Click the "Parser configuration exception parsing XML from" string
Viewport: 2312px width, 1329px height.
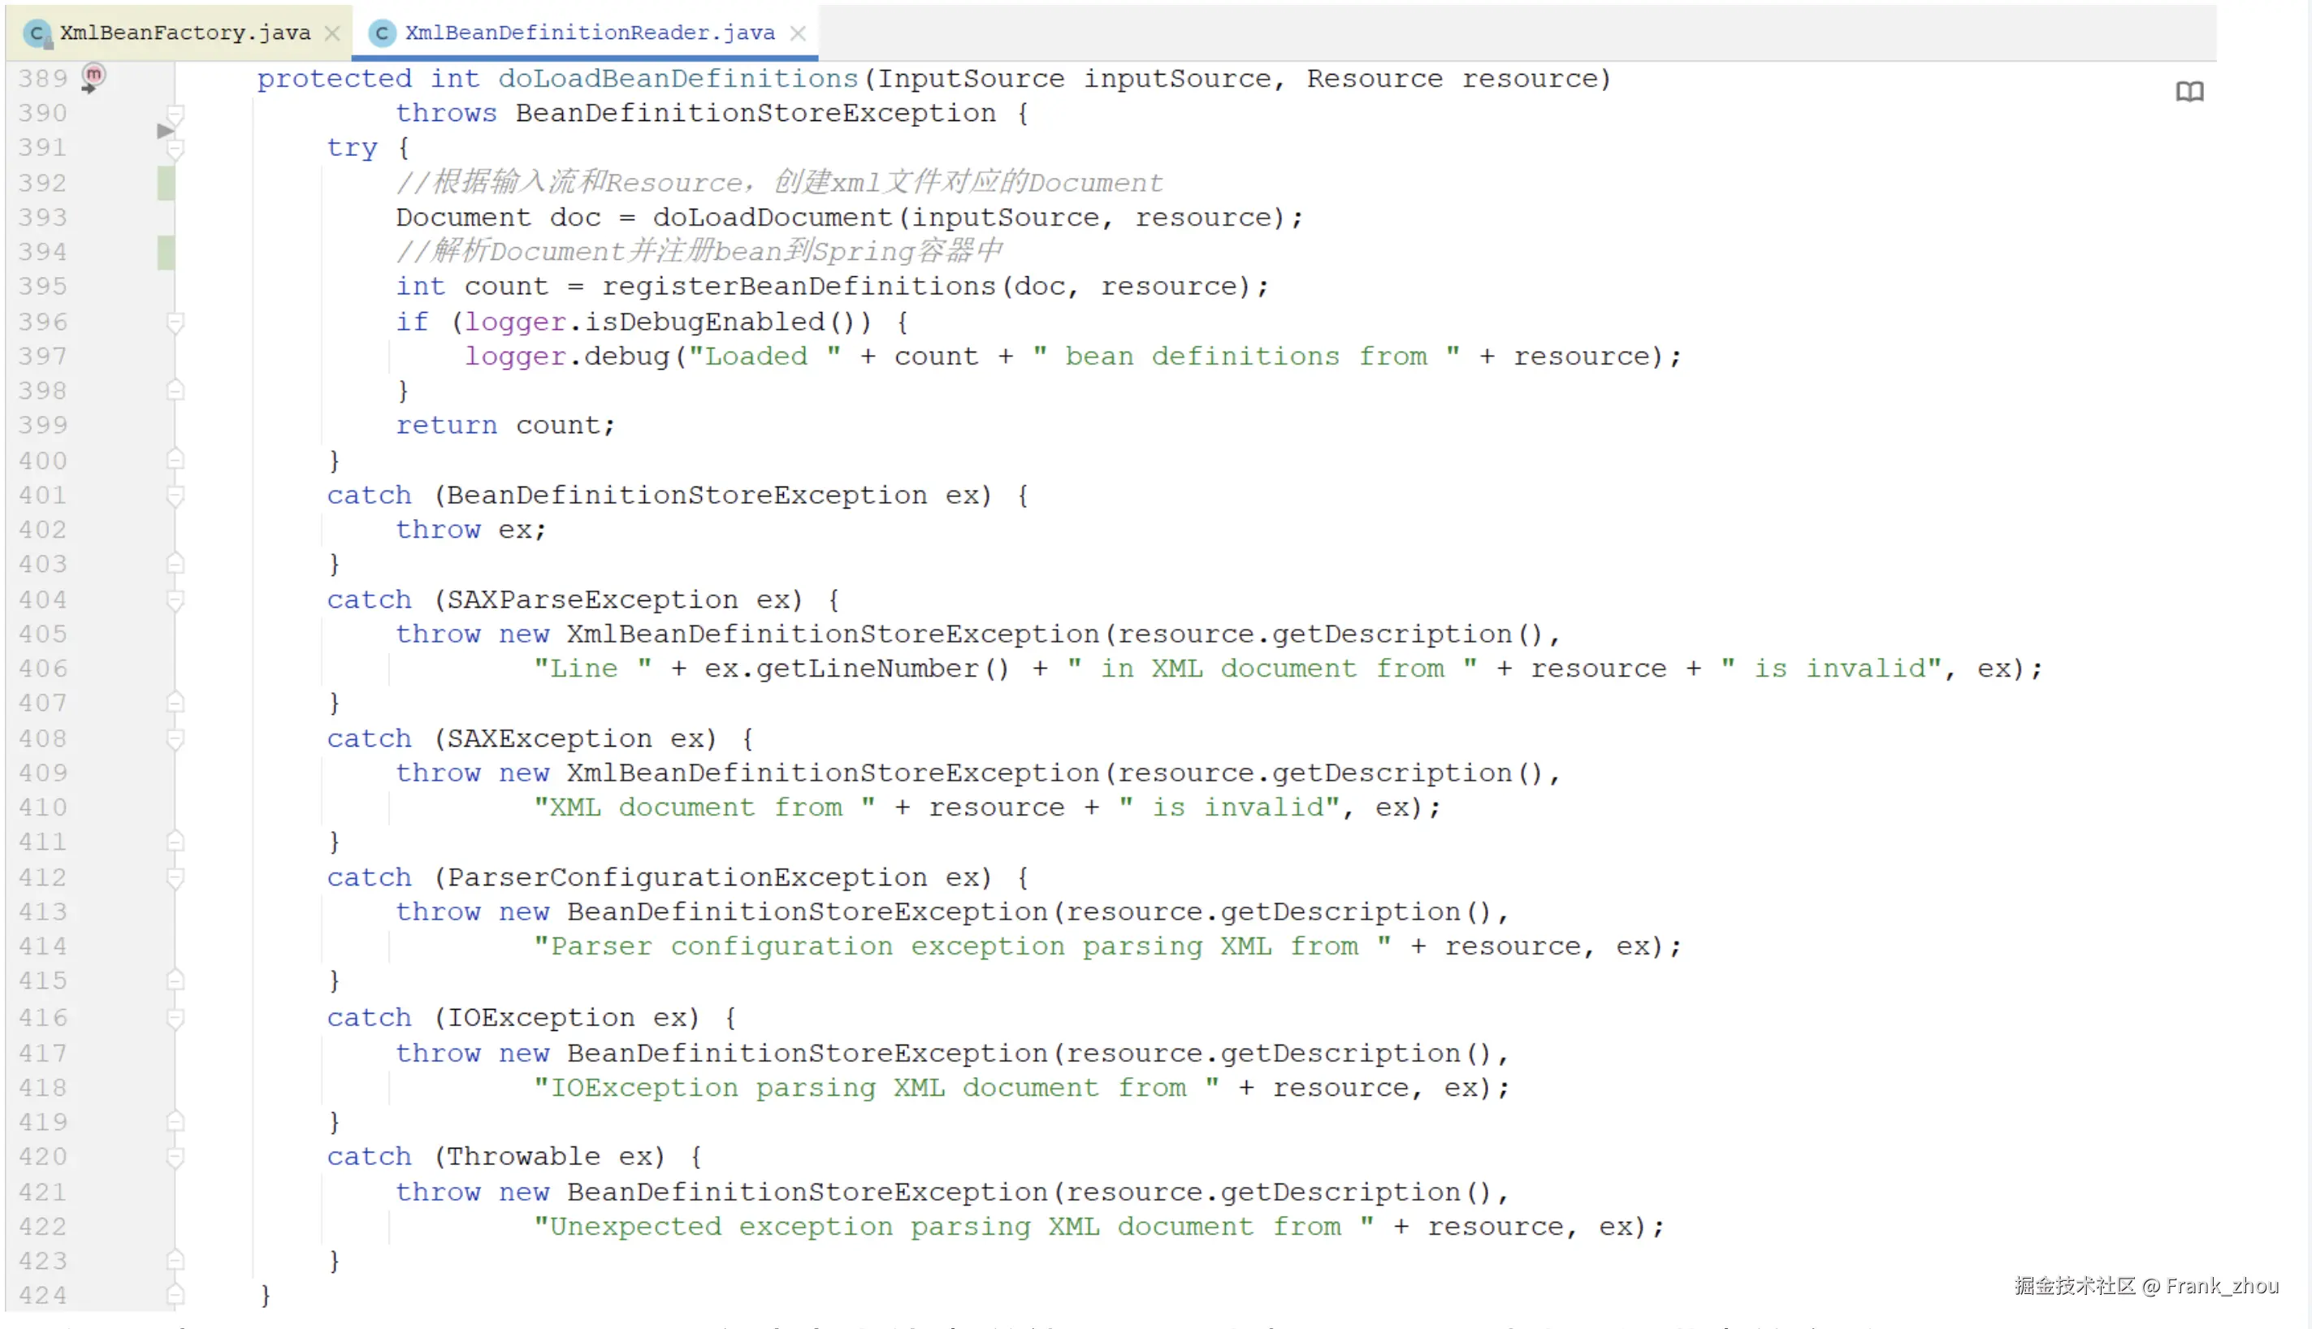point(963,946)
